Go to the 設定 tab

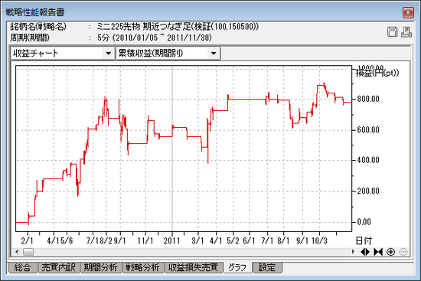tap(267, 267)
